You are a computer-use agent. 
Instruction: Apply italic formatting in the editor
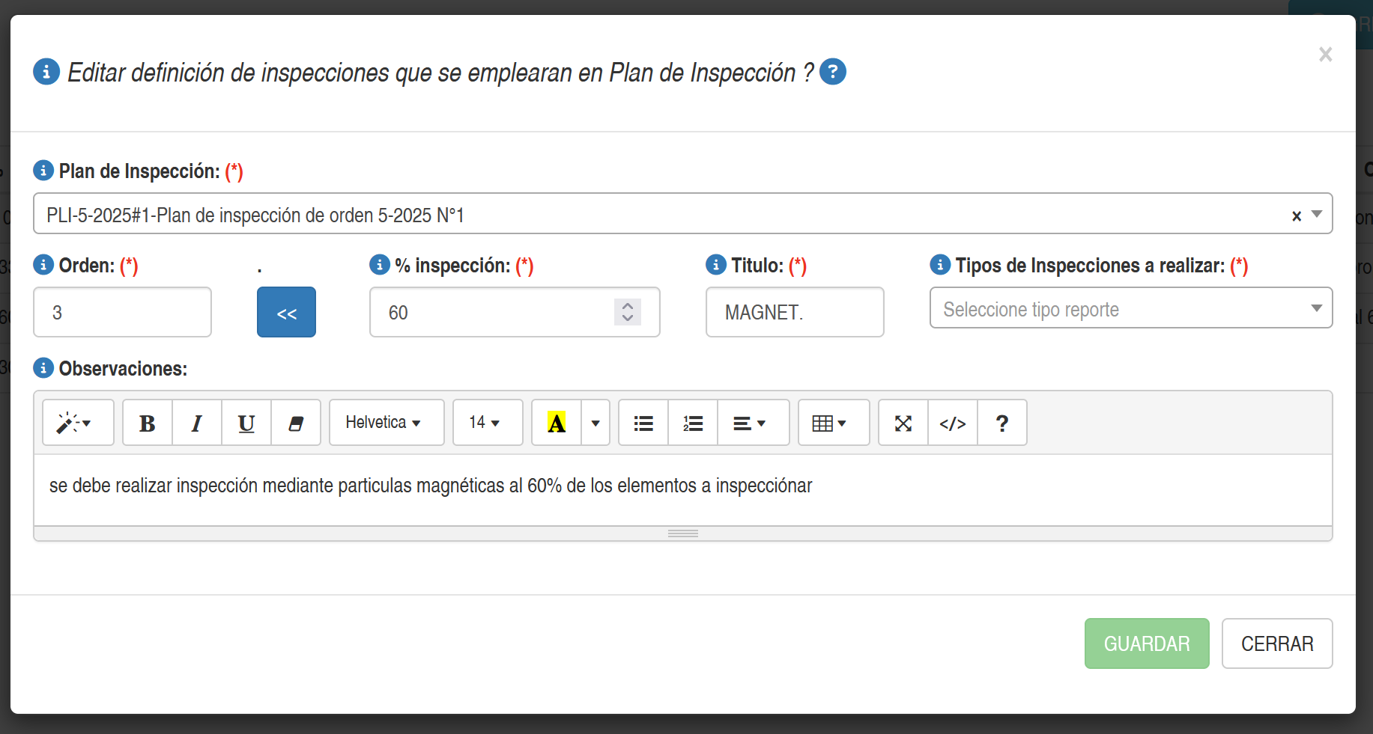point(197,423)
